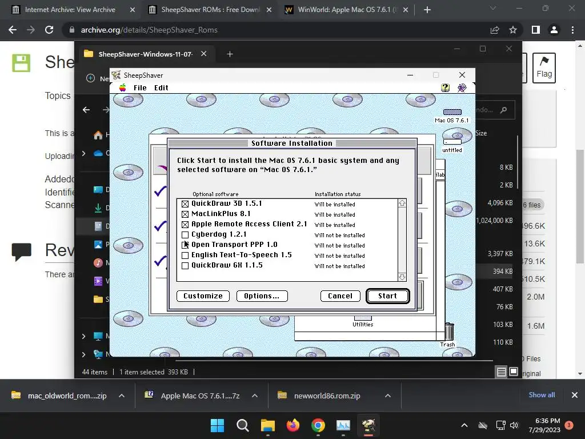
Task: Open Chrome three-dot menu
Action: coord(572,30)
